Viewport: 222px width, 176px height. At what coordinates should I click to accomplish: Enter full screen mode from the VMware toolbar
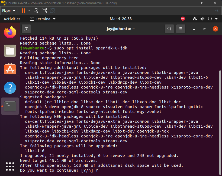[44, 11]
